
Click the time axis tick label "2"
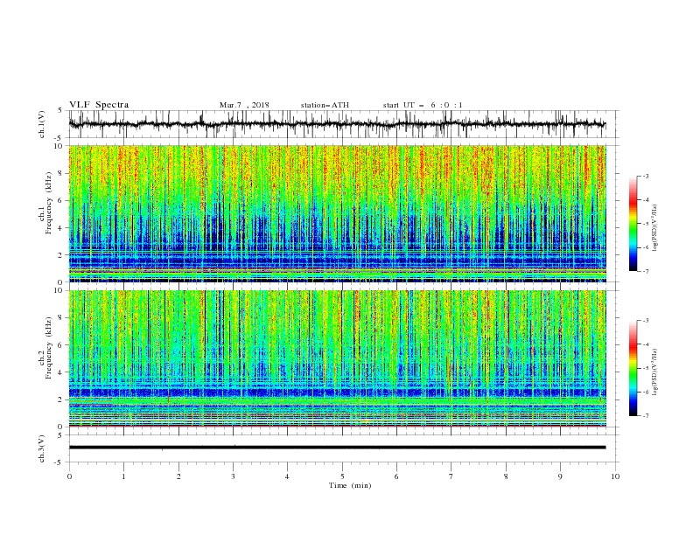[178, 476]
